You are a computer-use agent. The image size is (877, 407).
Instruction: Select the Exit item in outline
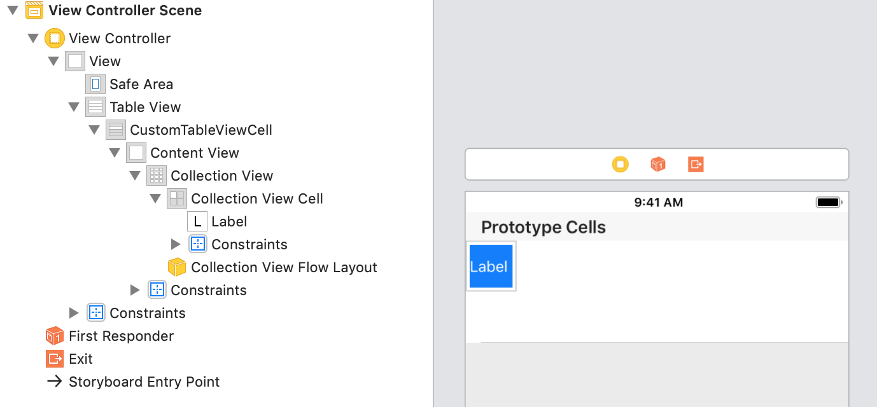[81, 359]
